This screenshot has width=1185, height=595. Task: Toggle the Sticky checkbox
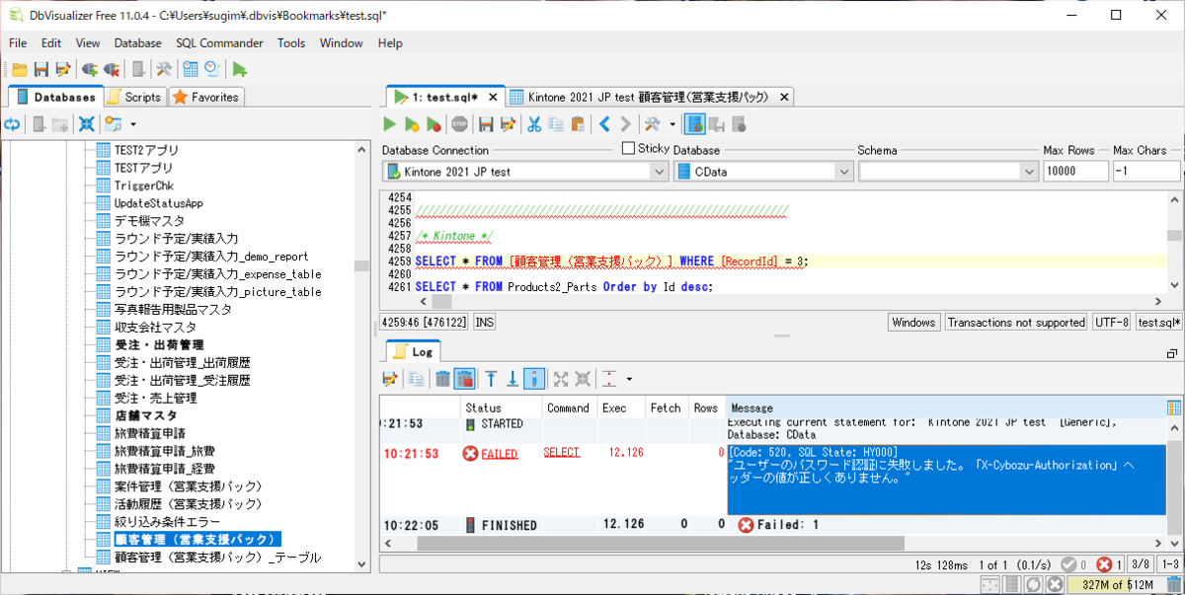click(628, 148)
